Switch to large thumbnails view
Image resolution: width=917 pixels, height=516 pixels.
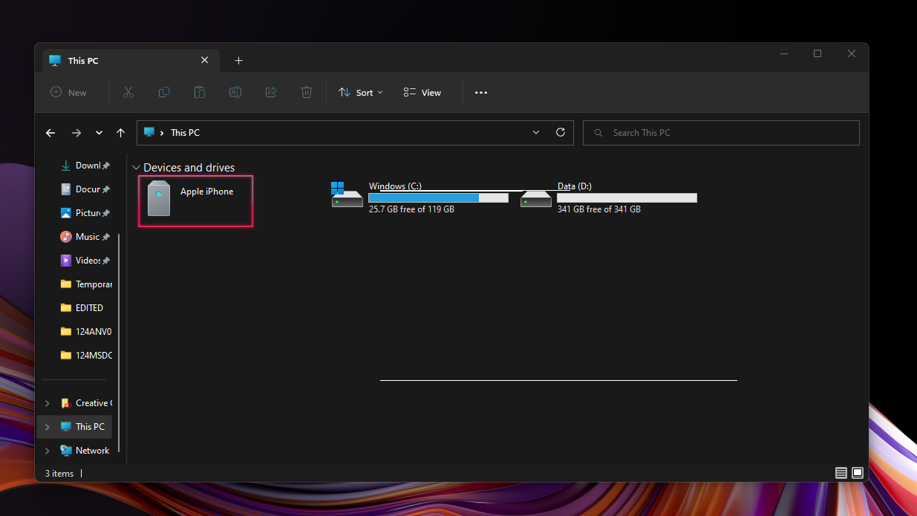(x=858, y=473)
